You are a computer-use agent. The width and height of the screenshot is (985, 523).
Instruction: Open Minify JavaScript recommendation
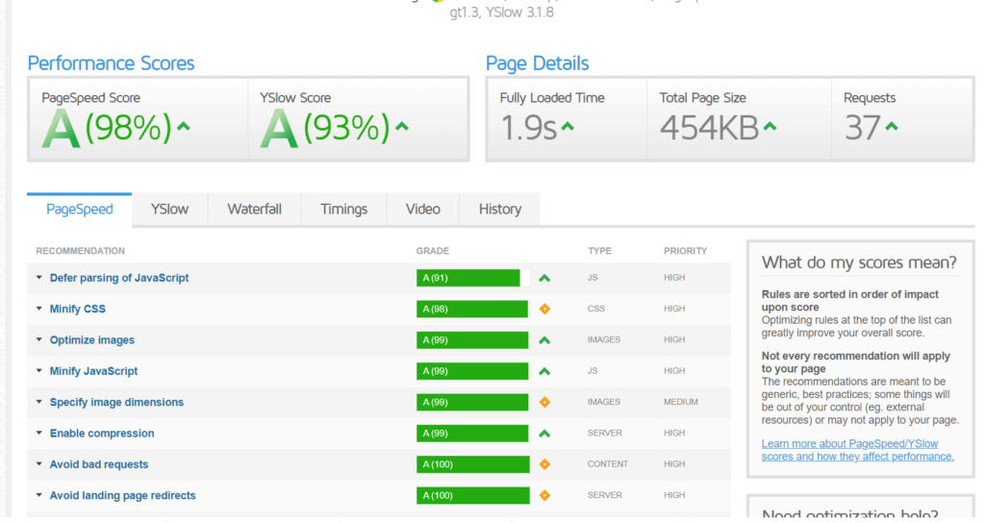(x=93, y=371)
